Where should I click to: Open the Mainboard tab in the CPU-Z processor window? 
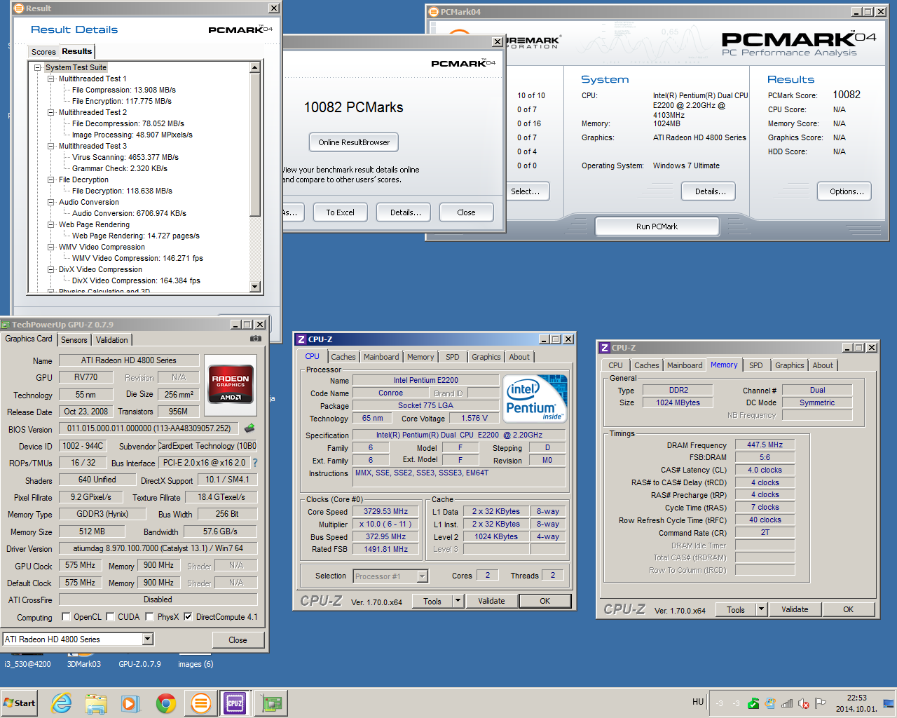tap(381, 357)
